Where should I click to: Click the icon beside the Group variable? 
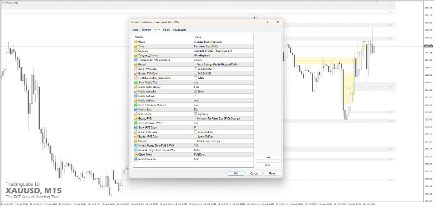point(136,42)
